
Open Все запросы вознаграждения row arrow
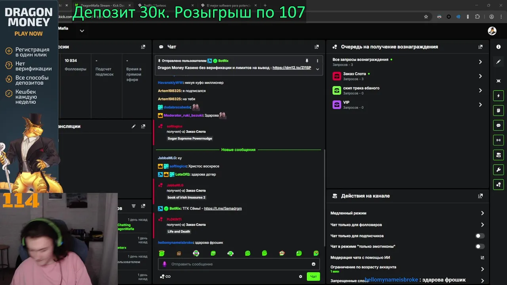(480, 62)
